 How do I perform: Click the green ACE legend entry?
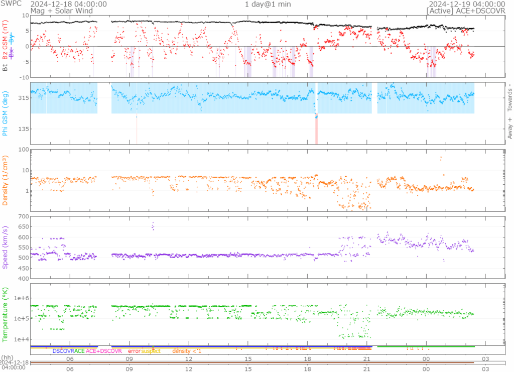(x=79, y=351)
